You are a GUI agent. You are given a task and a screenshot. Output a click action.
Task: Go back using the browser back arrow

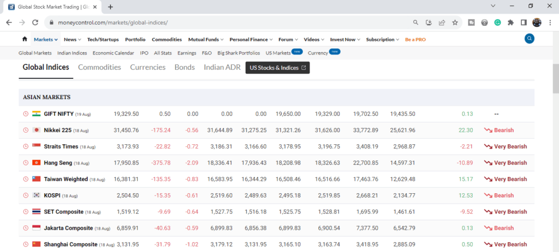point(9,22)
